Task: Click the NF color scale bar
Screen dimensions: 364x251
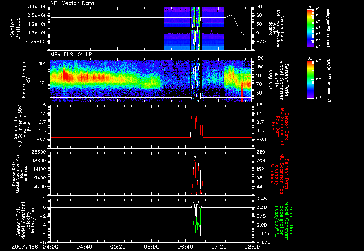Action: (310, 28)
